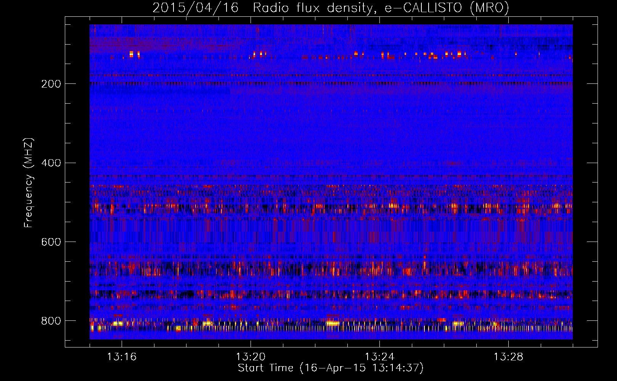Click the 200 frequency tick label
The height and width of the screenshot is (381, 617).
tap(51, 84)
